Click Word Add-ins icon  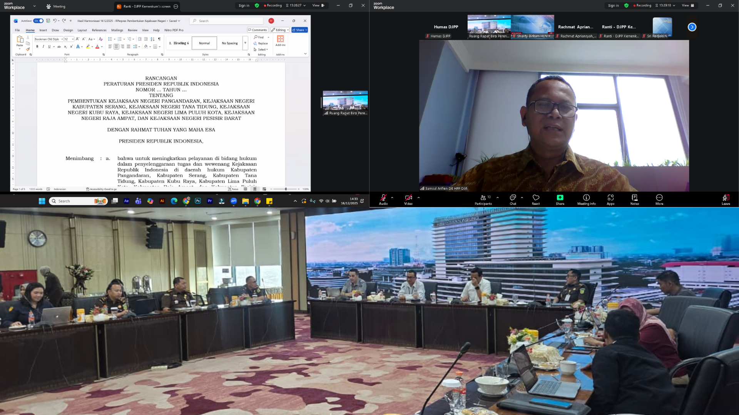pyautogui.click(x=280, y=39)
